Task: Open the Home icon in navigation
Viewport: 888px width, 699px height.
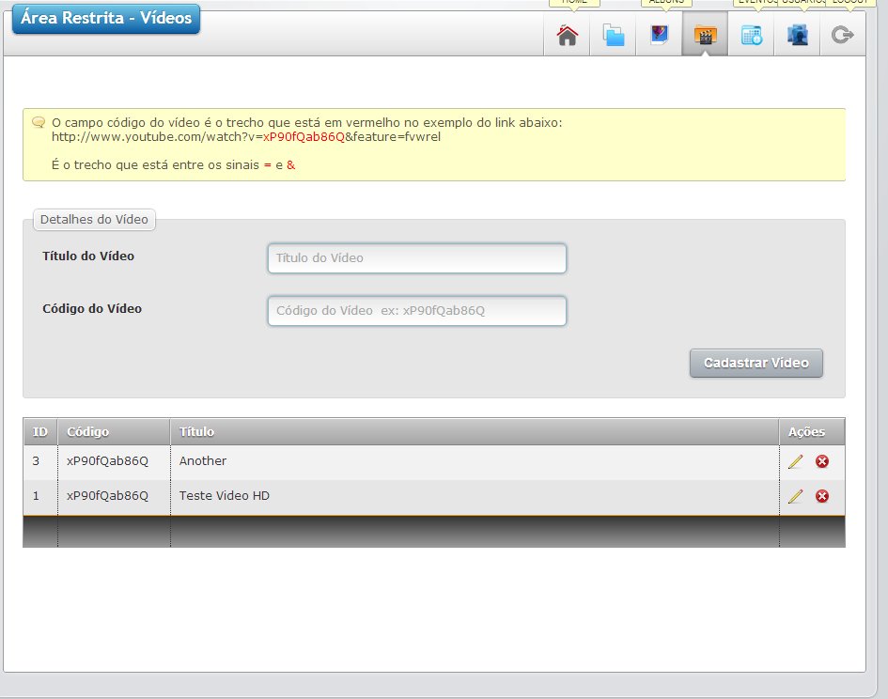Action: [567, 35]
